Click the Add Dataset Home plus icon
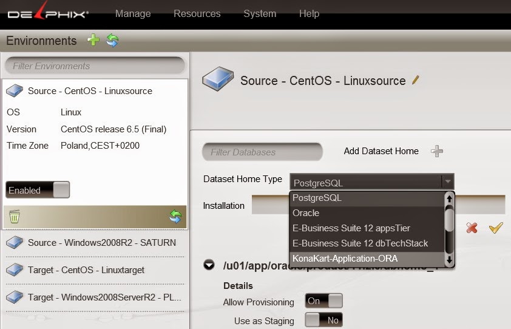Viewport: 511px width, 329px height. 437,151
